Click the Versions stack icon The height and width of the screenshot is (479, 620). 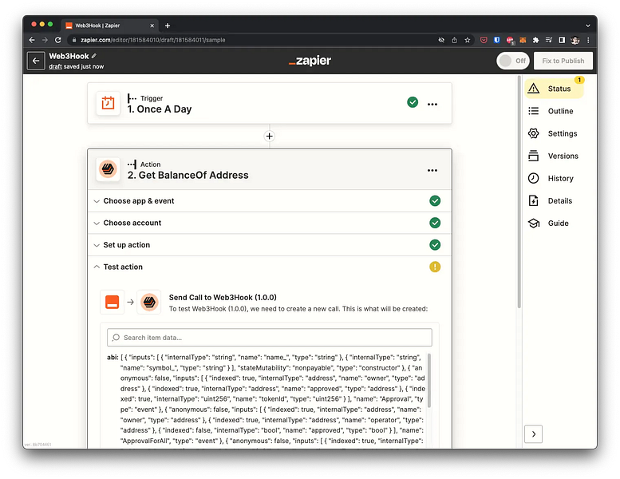(x=533, y=156)
